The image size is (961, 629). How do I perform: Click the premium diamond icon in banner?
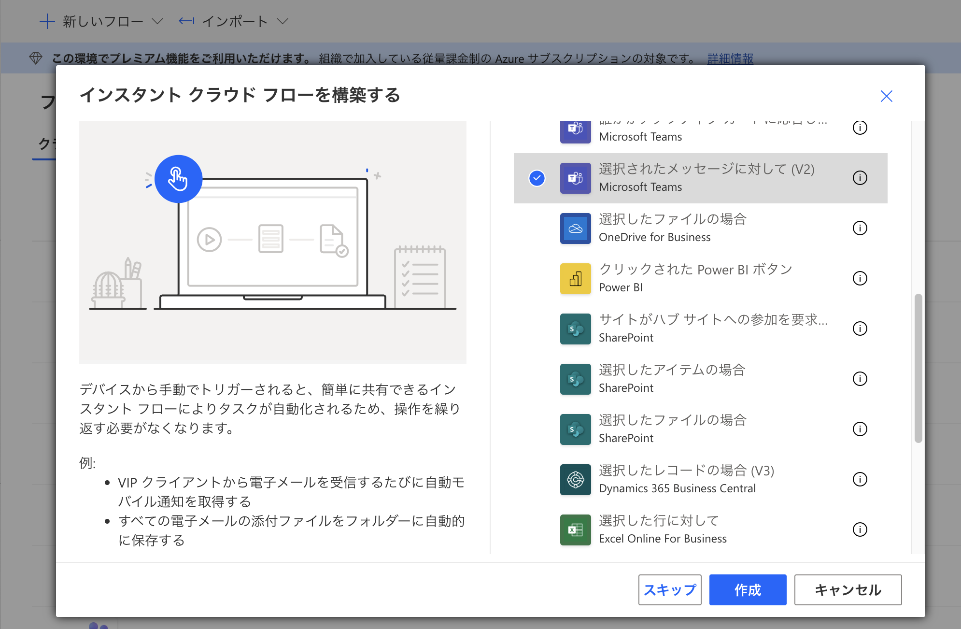36,58
